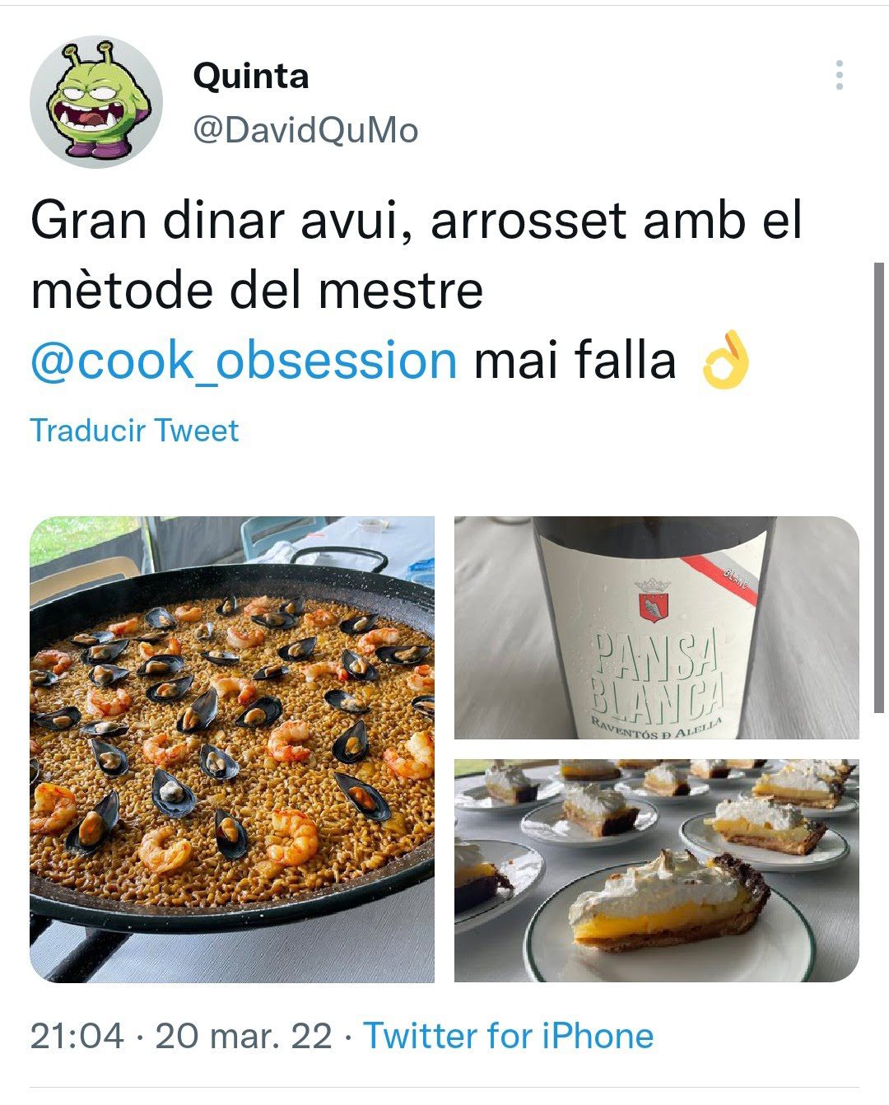
Task: Open the Pansa Blanca wine bottle photo
Action: click(x=657, y=627)
